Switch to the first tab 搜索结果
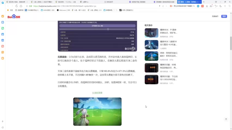 [17, 2]
